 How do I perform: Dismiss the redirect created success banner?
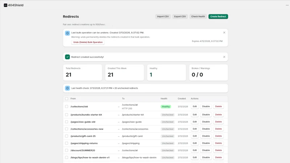point(224,57)
